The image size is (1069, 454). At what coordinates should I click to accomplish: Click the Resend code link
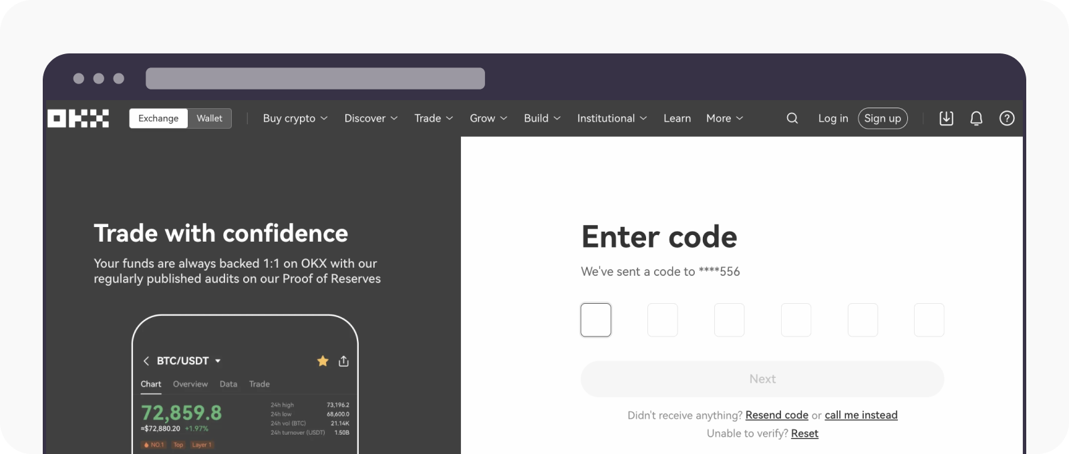point(776,415)
